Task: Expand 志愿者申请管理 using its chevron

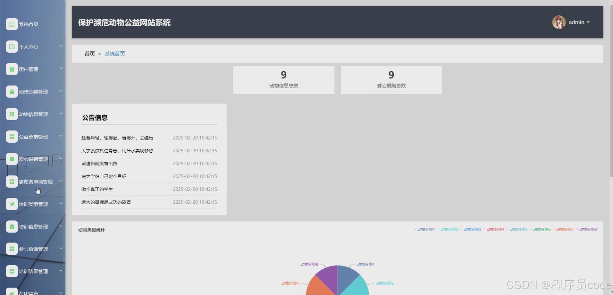Action: pos(61,181)
